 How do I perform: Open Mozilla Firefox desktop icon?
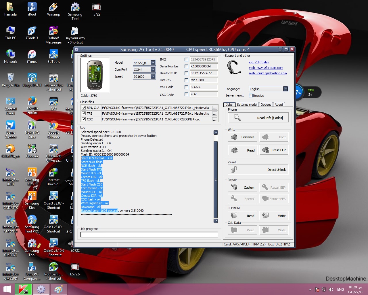coord(32,106)
